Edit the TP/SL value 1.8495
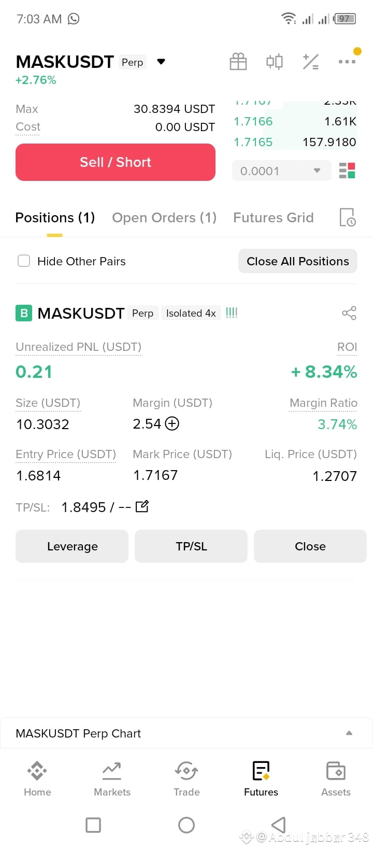 coord(142,506)
